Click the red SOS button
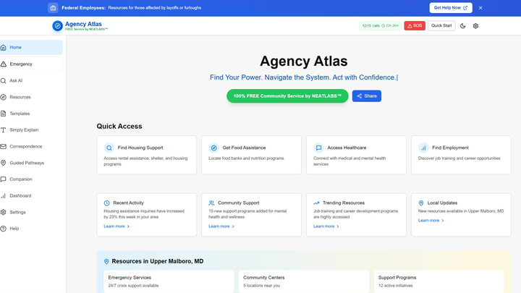This screenshot has height=293, width=521. point(415,25)
